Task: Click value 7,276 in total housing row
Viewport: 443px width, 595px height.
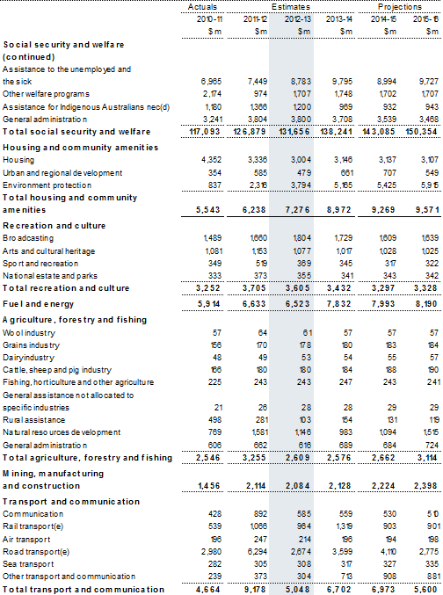Action: pyautogui.click(x=298, y=210)
